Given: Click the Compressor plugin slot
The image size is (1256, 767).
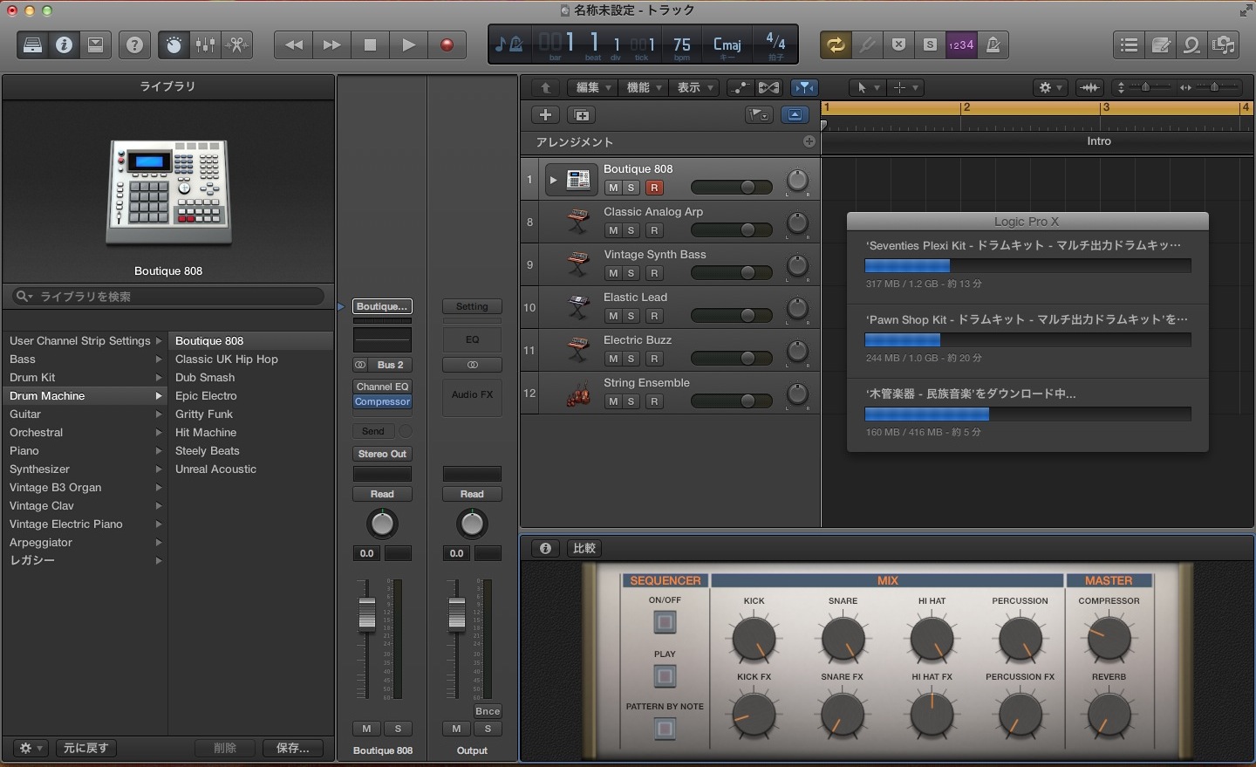Looking at the screenshot, I should click(x=382, y=402).
